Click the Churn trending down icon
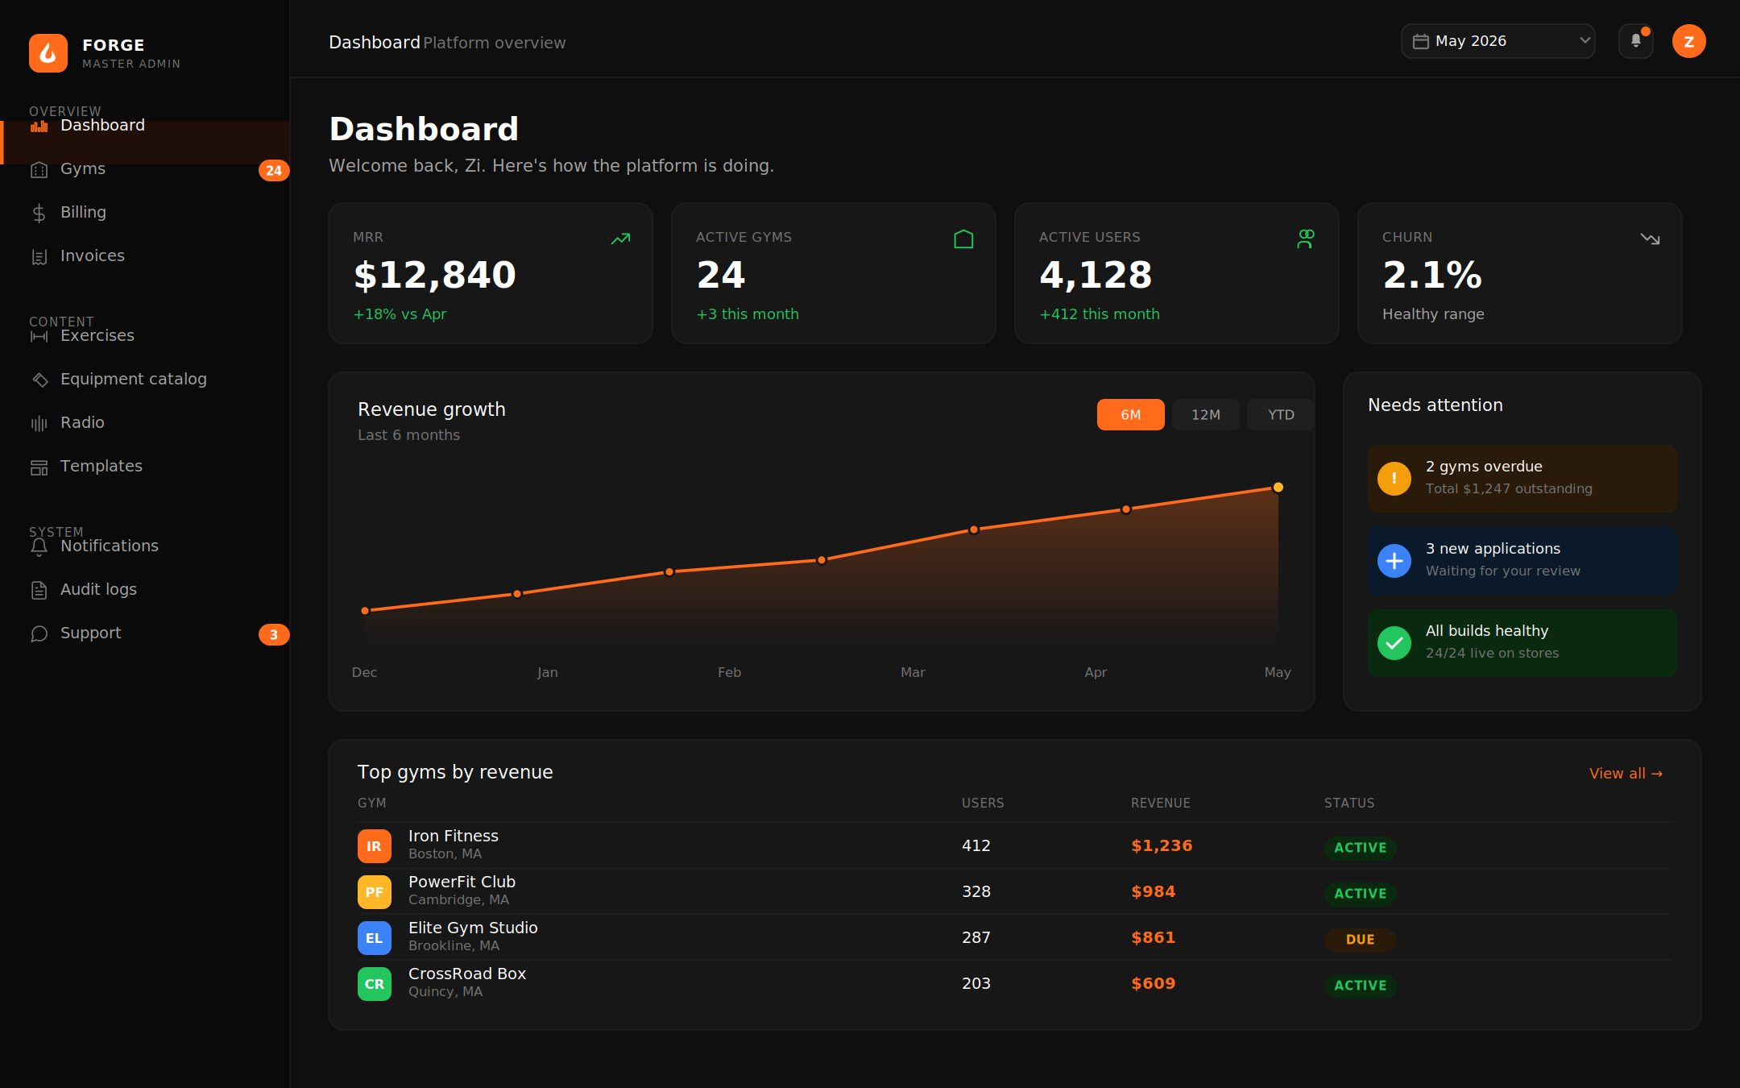 pyautogui.click(x=1650, y=239)
